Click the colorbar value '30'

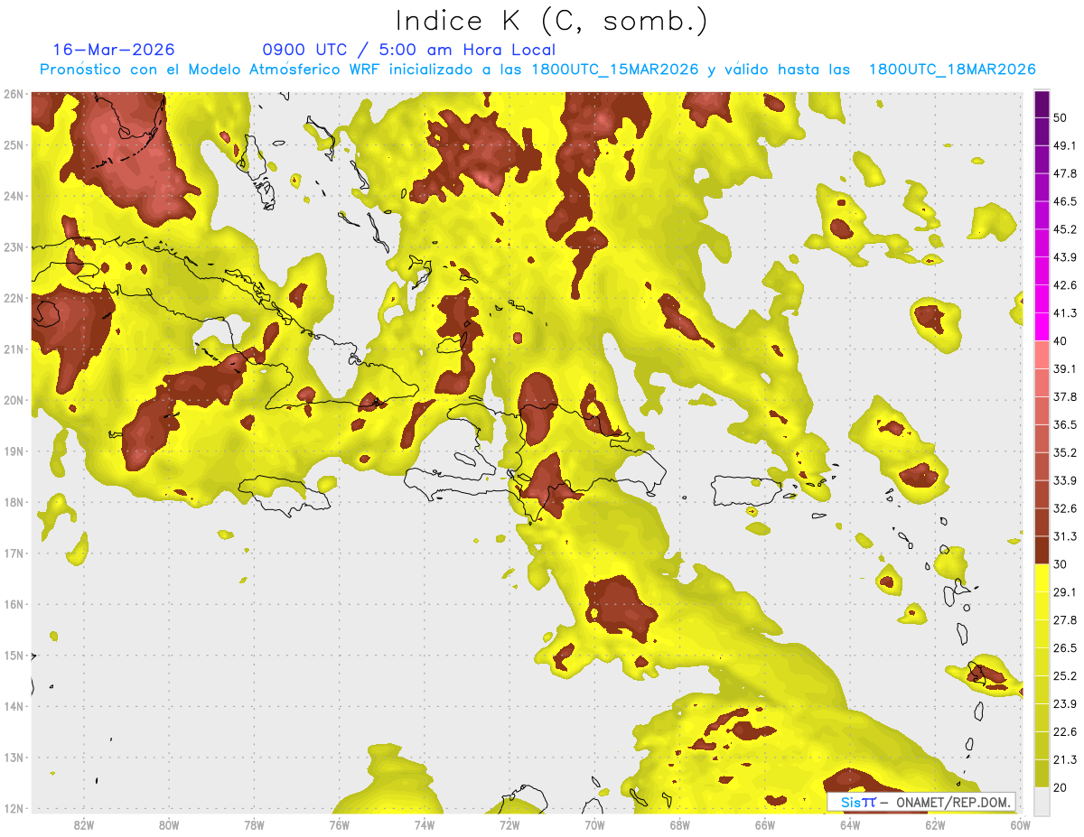(1061, 564)
